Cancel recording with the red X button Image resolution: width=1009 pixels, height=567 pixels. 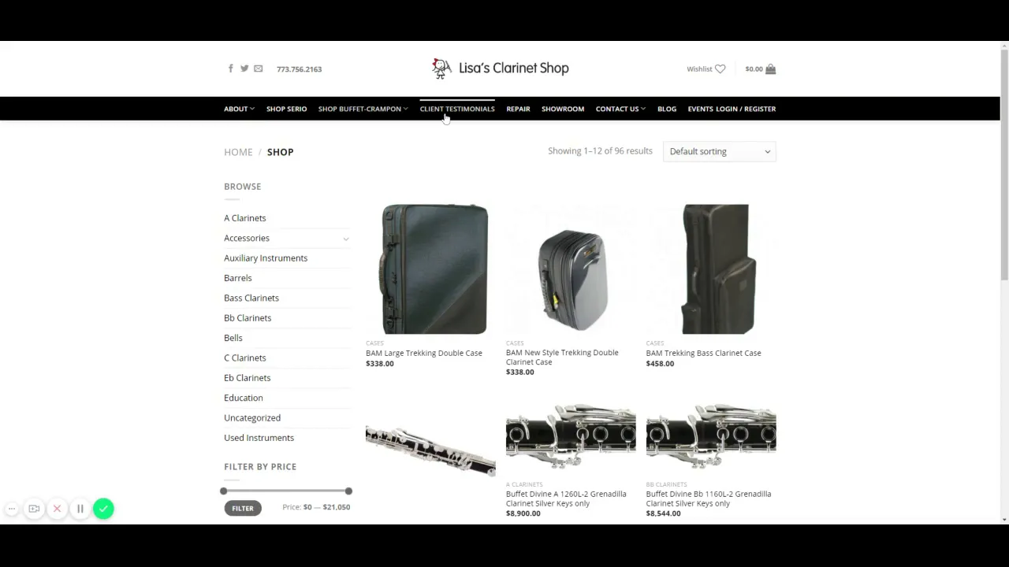pos(57,509)
